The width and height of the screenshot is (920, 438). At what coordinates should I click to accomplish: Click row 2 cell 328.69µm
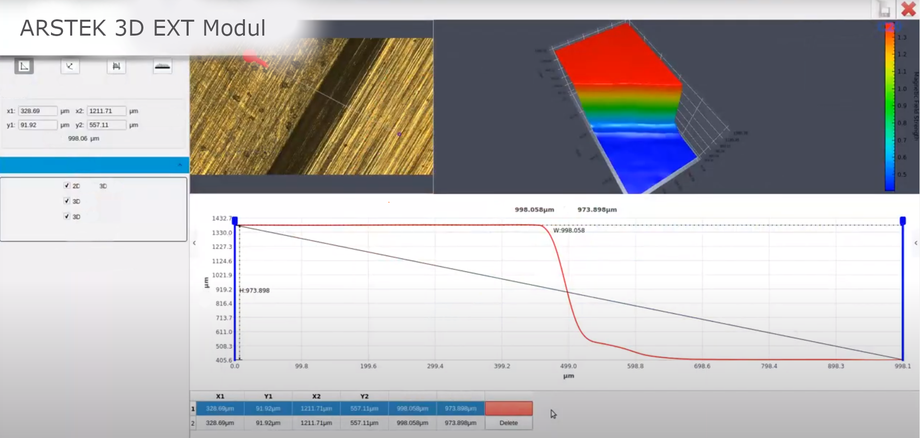220,423
